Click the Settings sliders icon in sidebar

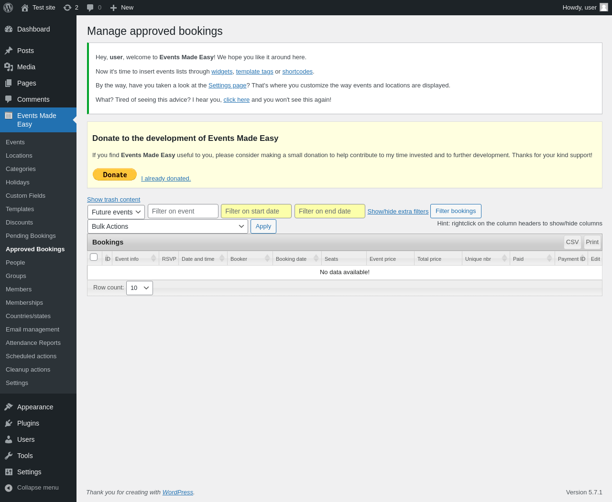[9, 472]
